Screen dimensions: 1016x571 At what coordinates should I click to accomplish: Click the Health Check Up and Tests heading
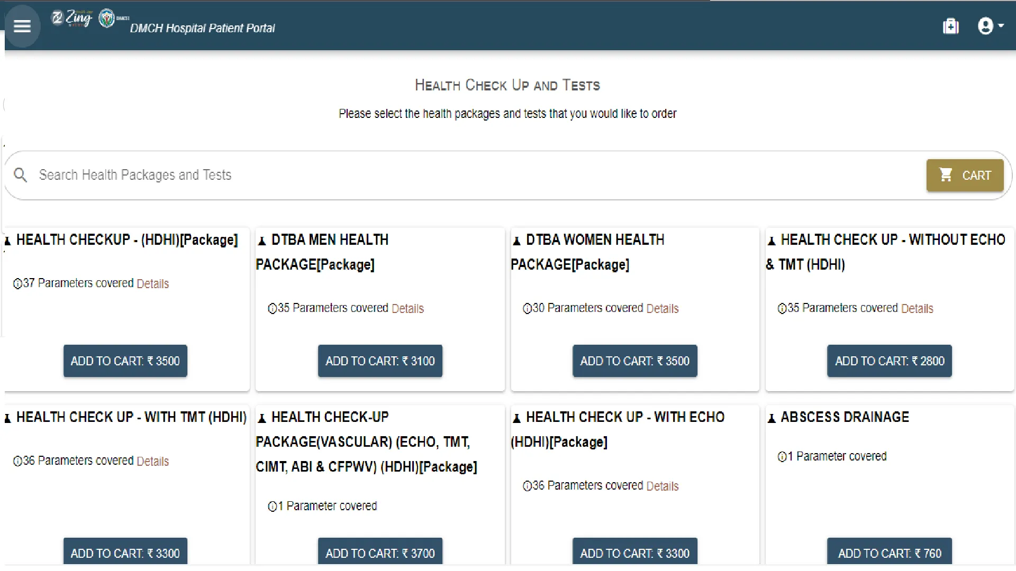click(507, 85)
